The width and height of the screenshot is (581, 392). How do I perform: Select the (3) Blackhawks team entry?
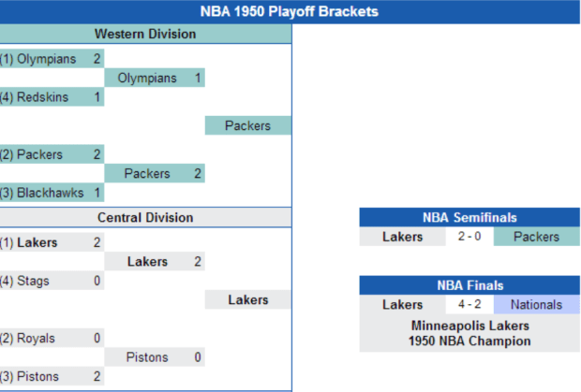pos(41,193)
